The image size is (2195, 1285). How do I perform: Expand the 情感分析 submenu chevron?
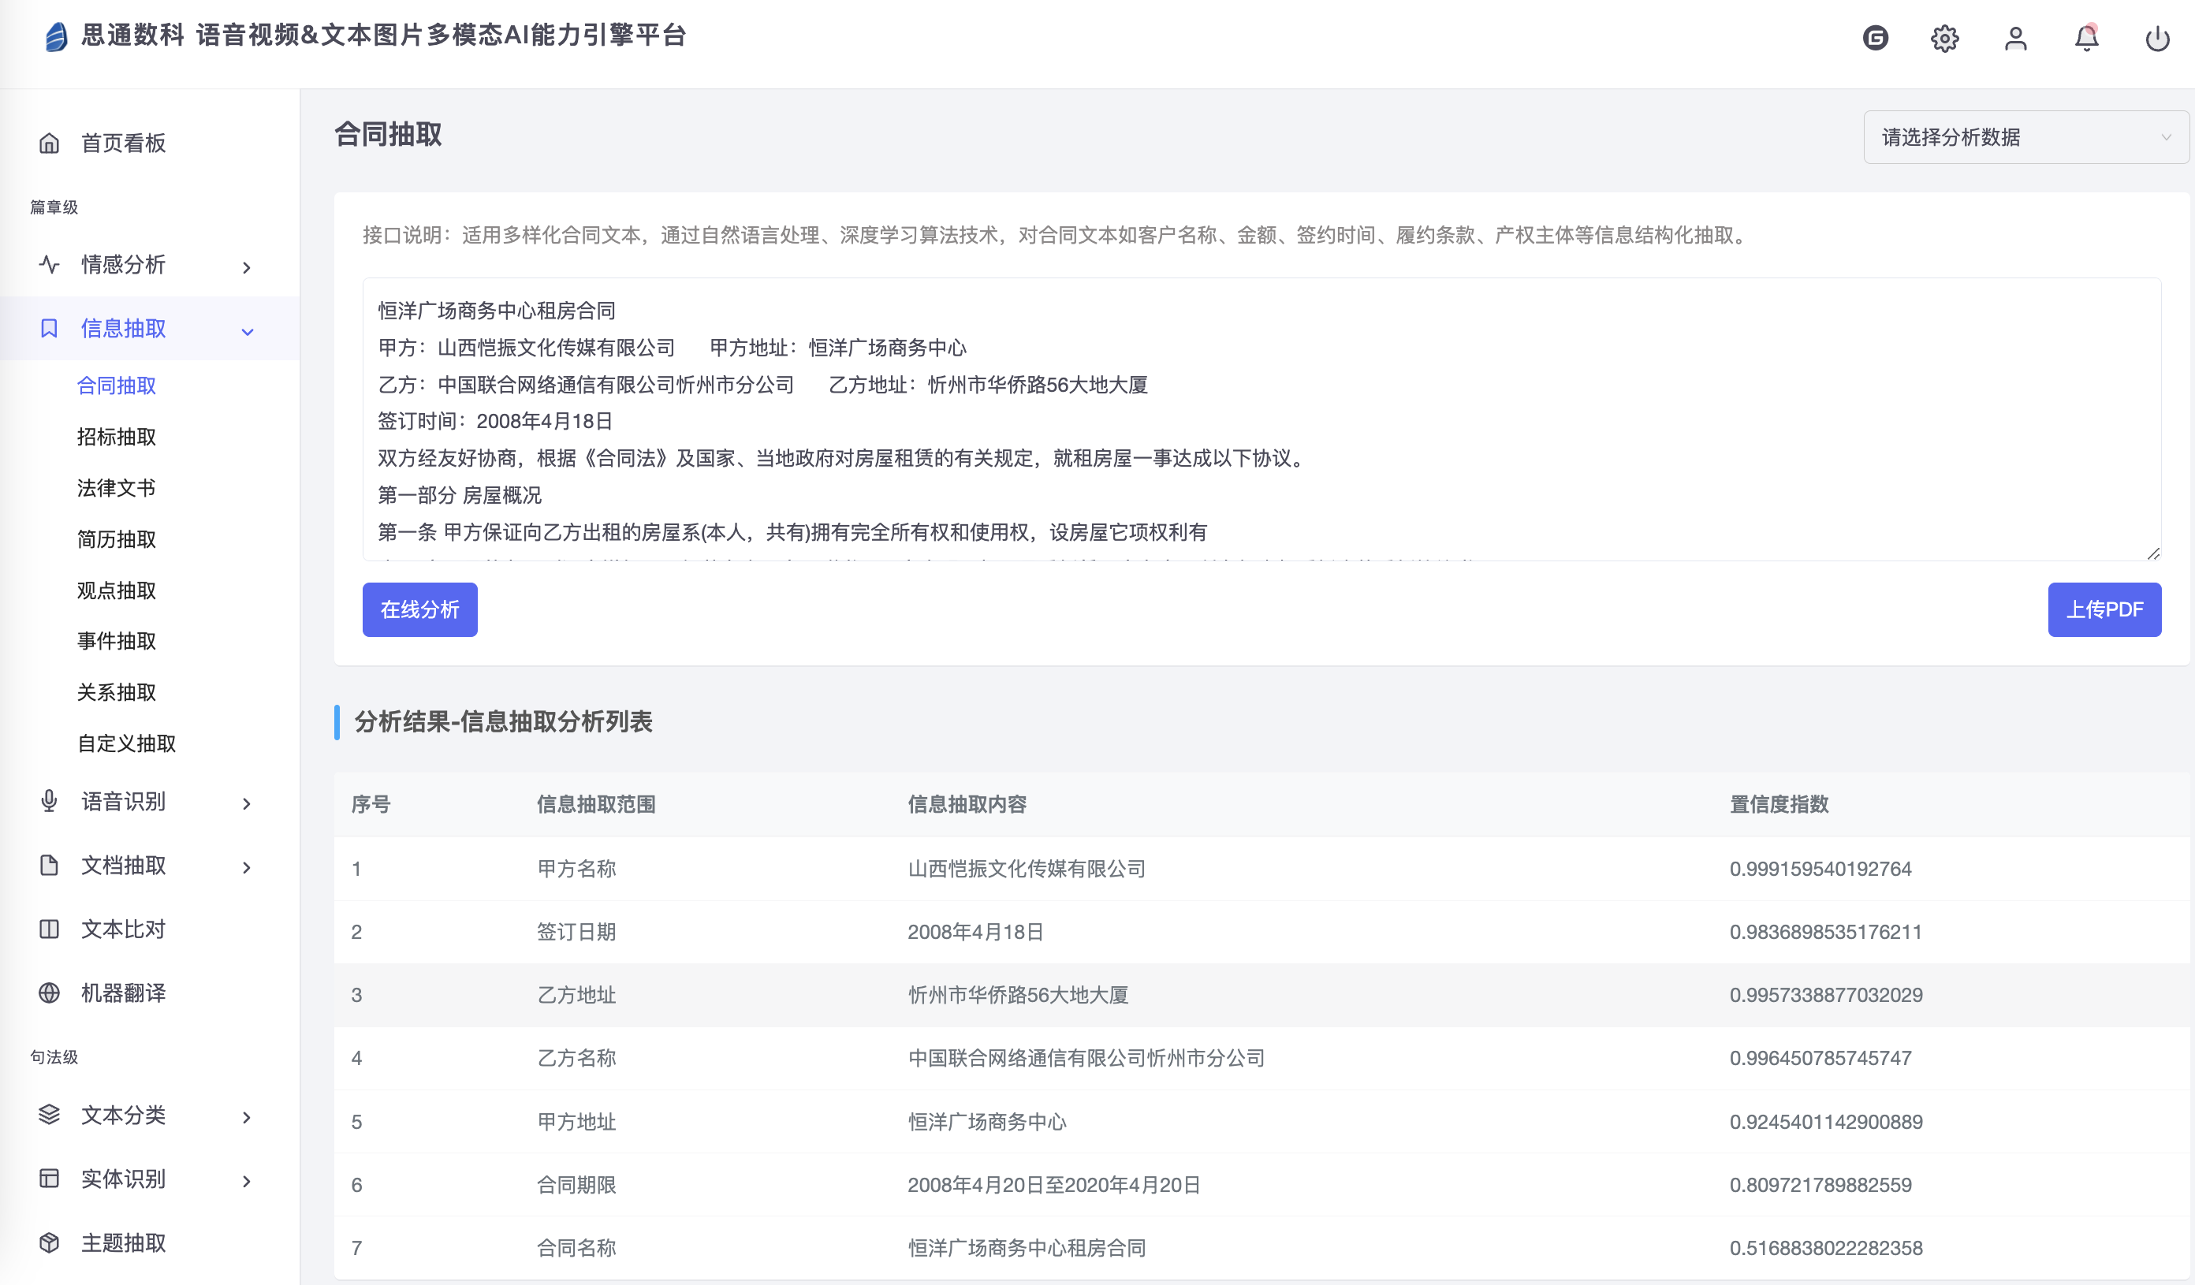click(x=247, y=267)
